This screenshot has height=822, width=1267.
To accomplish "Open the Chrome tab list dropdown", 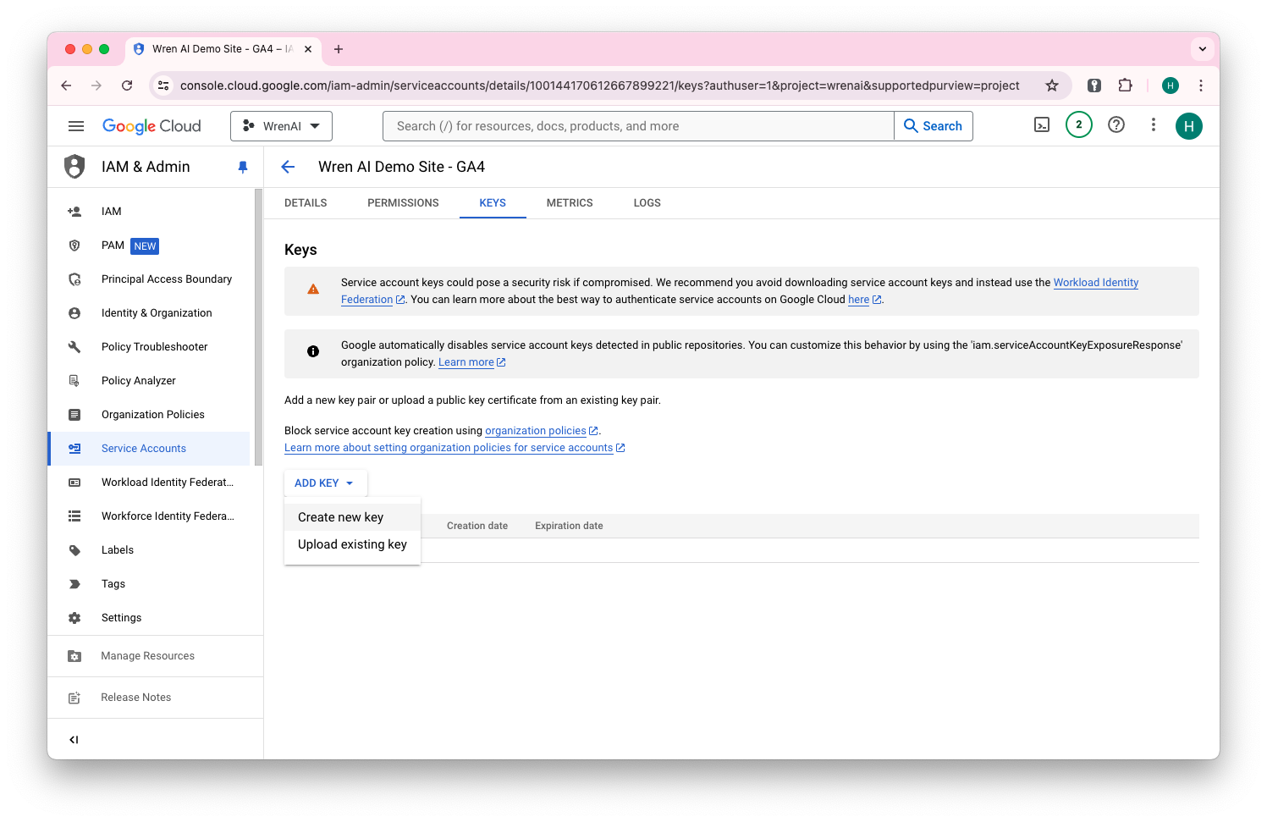I will click(x=1202, y=49).
